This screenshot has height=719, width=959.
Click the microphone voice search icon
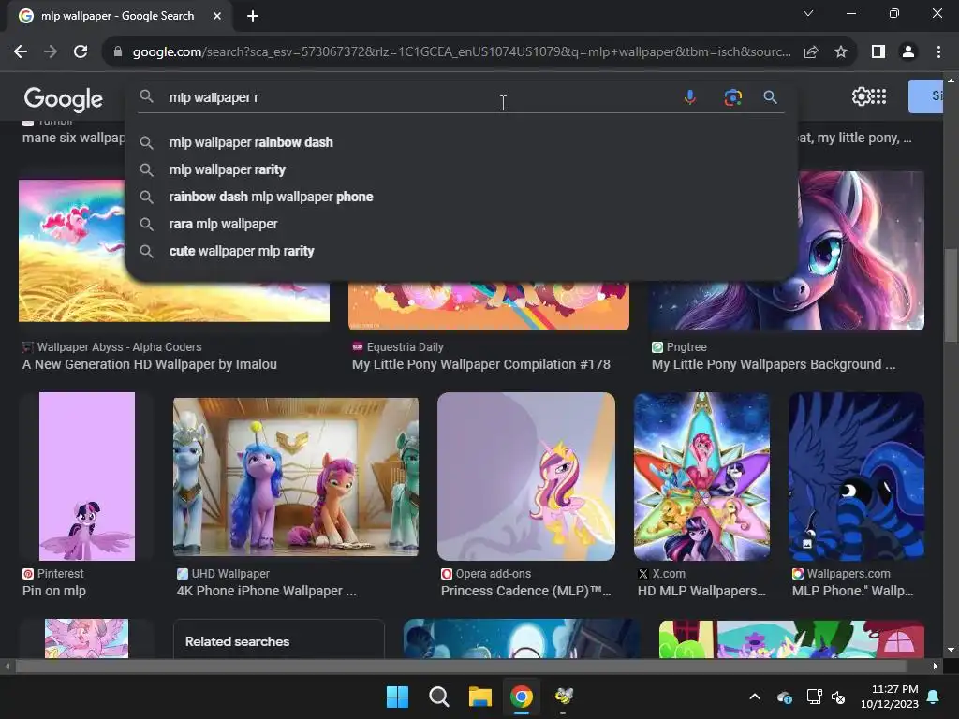[690, 96]
